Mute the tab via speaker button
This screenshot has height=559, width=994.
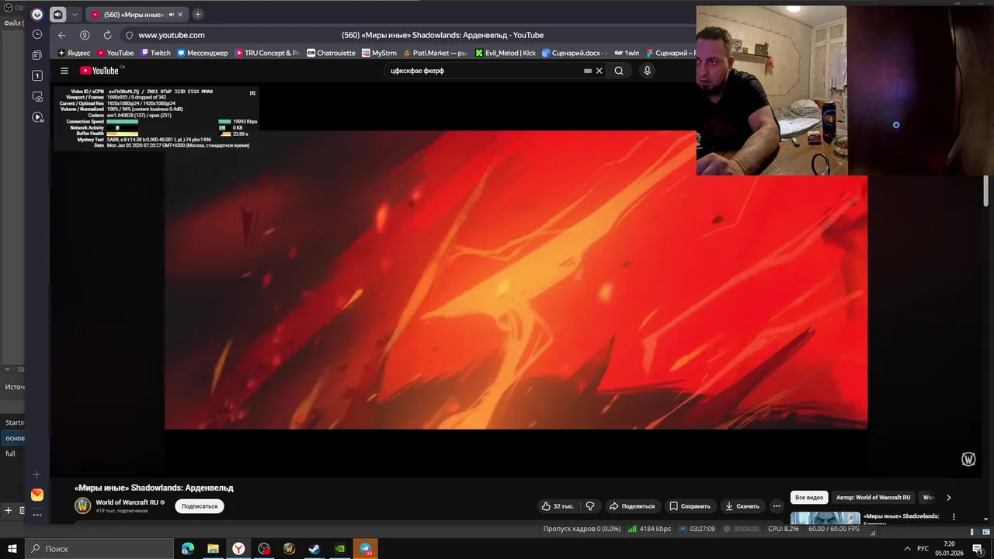pyautogui.click(x=57, y=14)
